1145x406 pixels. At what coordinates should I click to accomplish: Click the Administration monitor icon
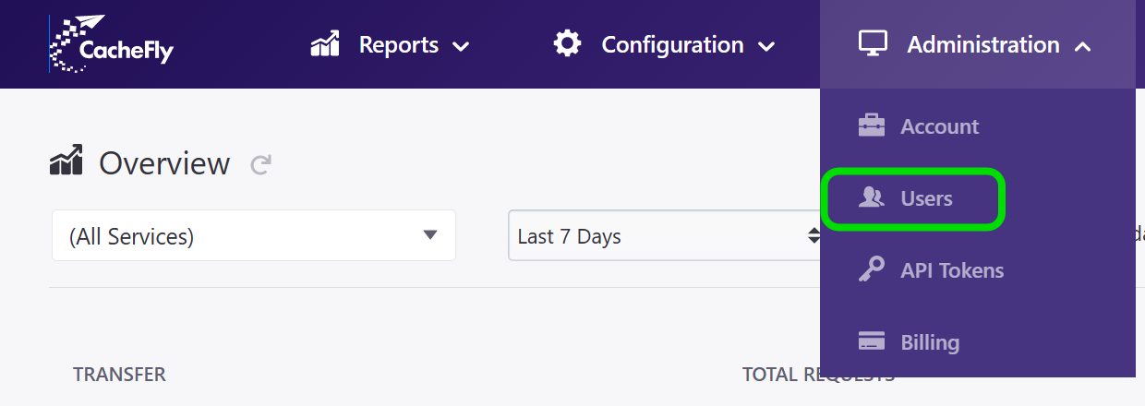click(873, 43)
